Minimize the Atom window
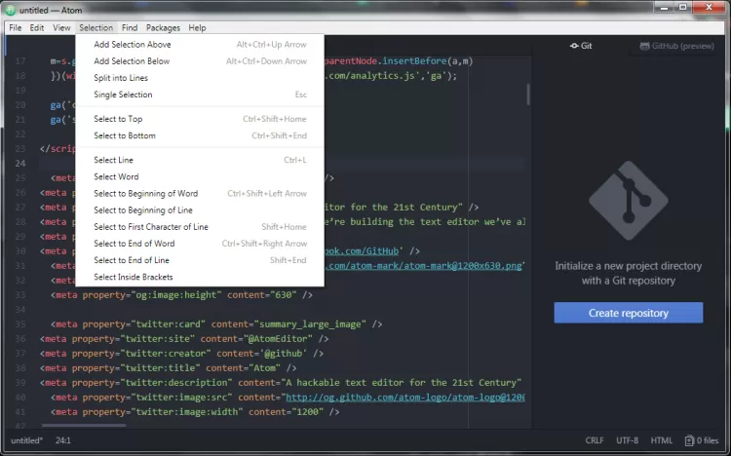The width and height of the screenshot is (731, 456). [x=665, y=8]
